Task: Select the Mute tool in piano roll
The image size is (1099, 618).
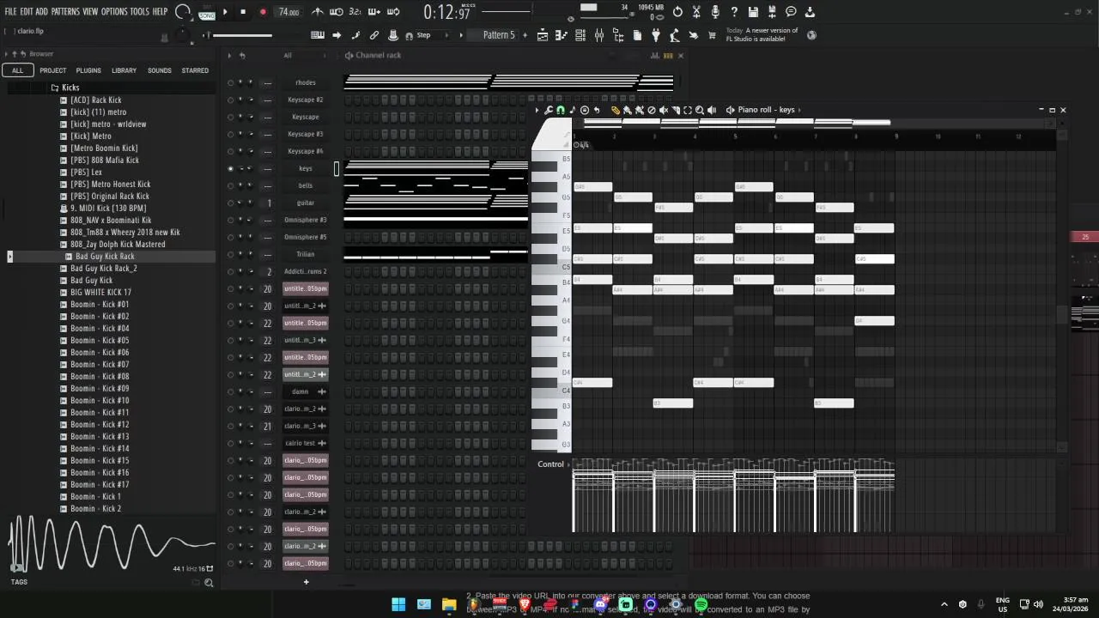Action: click(663, 110)
